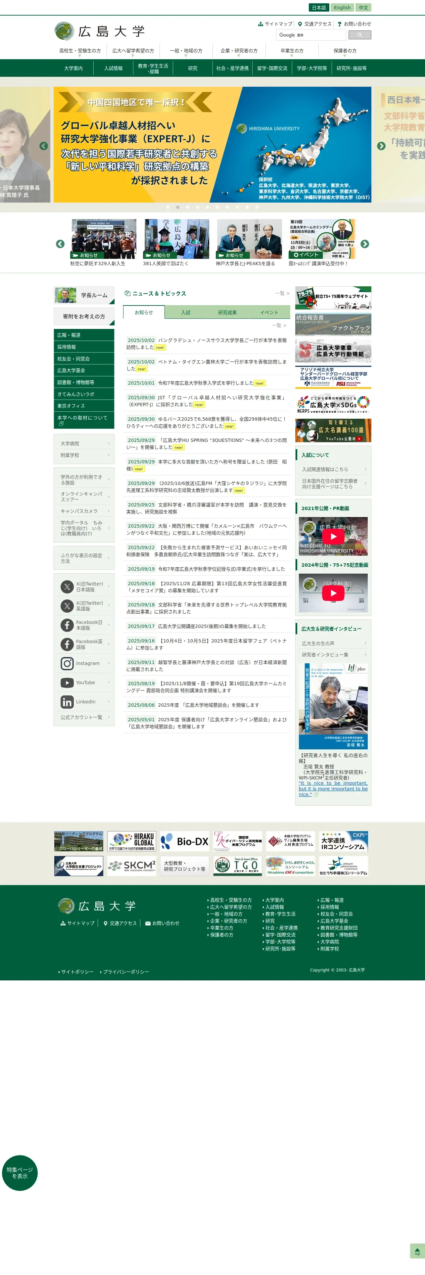Click the Google search input field
This screenshot has width=425, height=1275.
tap(311, 35)
